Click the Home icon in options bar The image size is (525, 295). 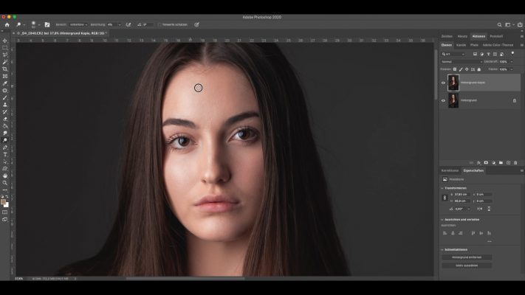click(x=7, y=24)
